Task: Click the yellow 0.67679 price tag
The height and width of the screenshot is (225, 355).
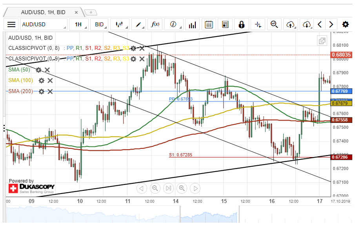Action: [x=341, y=103]
